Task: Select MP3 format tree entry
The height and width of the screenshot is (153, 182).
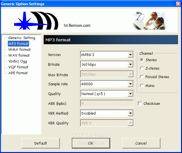Action: click(18, 44)
